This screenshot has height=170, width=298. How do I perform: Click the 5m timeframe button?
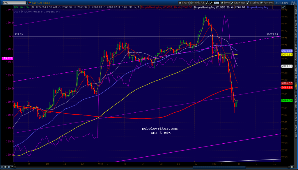click(217, 3)
